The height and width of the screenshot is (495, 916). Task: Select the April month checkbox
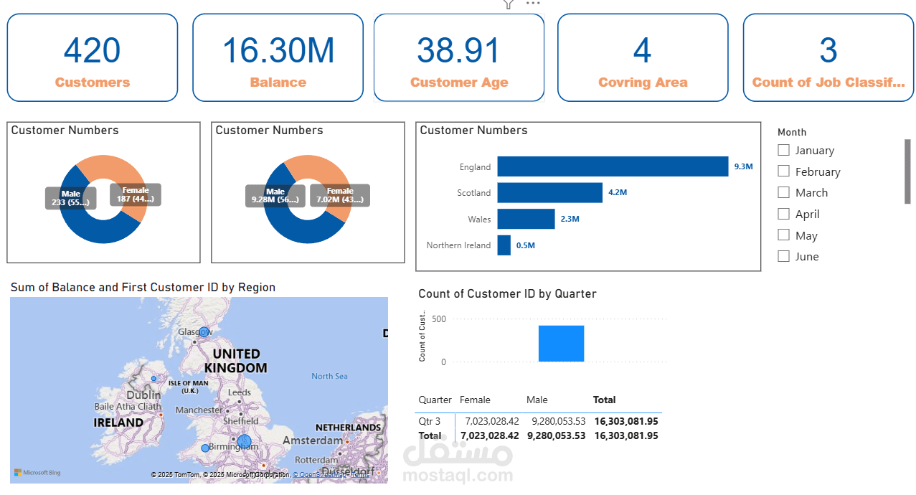coord(784,214)
